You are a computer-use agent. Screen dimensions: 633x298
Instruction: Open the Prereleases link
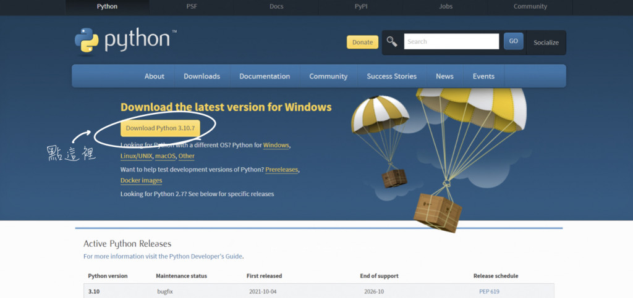pos(281,170)
